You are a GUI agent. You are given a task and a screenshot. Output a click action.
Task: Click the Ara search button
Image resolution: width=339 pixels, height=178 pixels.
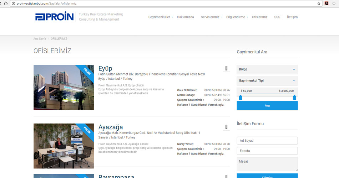click(267, 105)
